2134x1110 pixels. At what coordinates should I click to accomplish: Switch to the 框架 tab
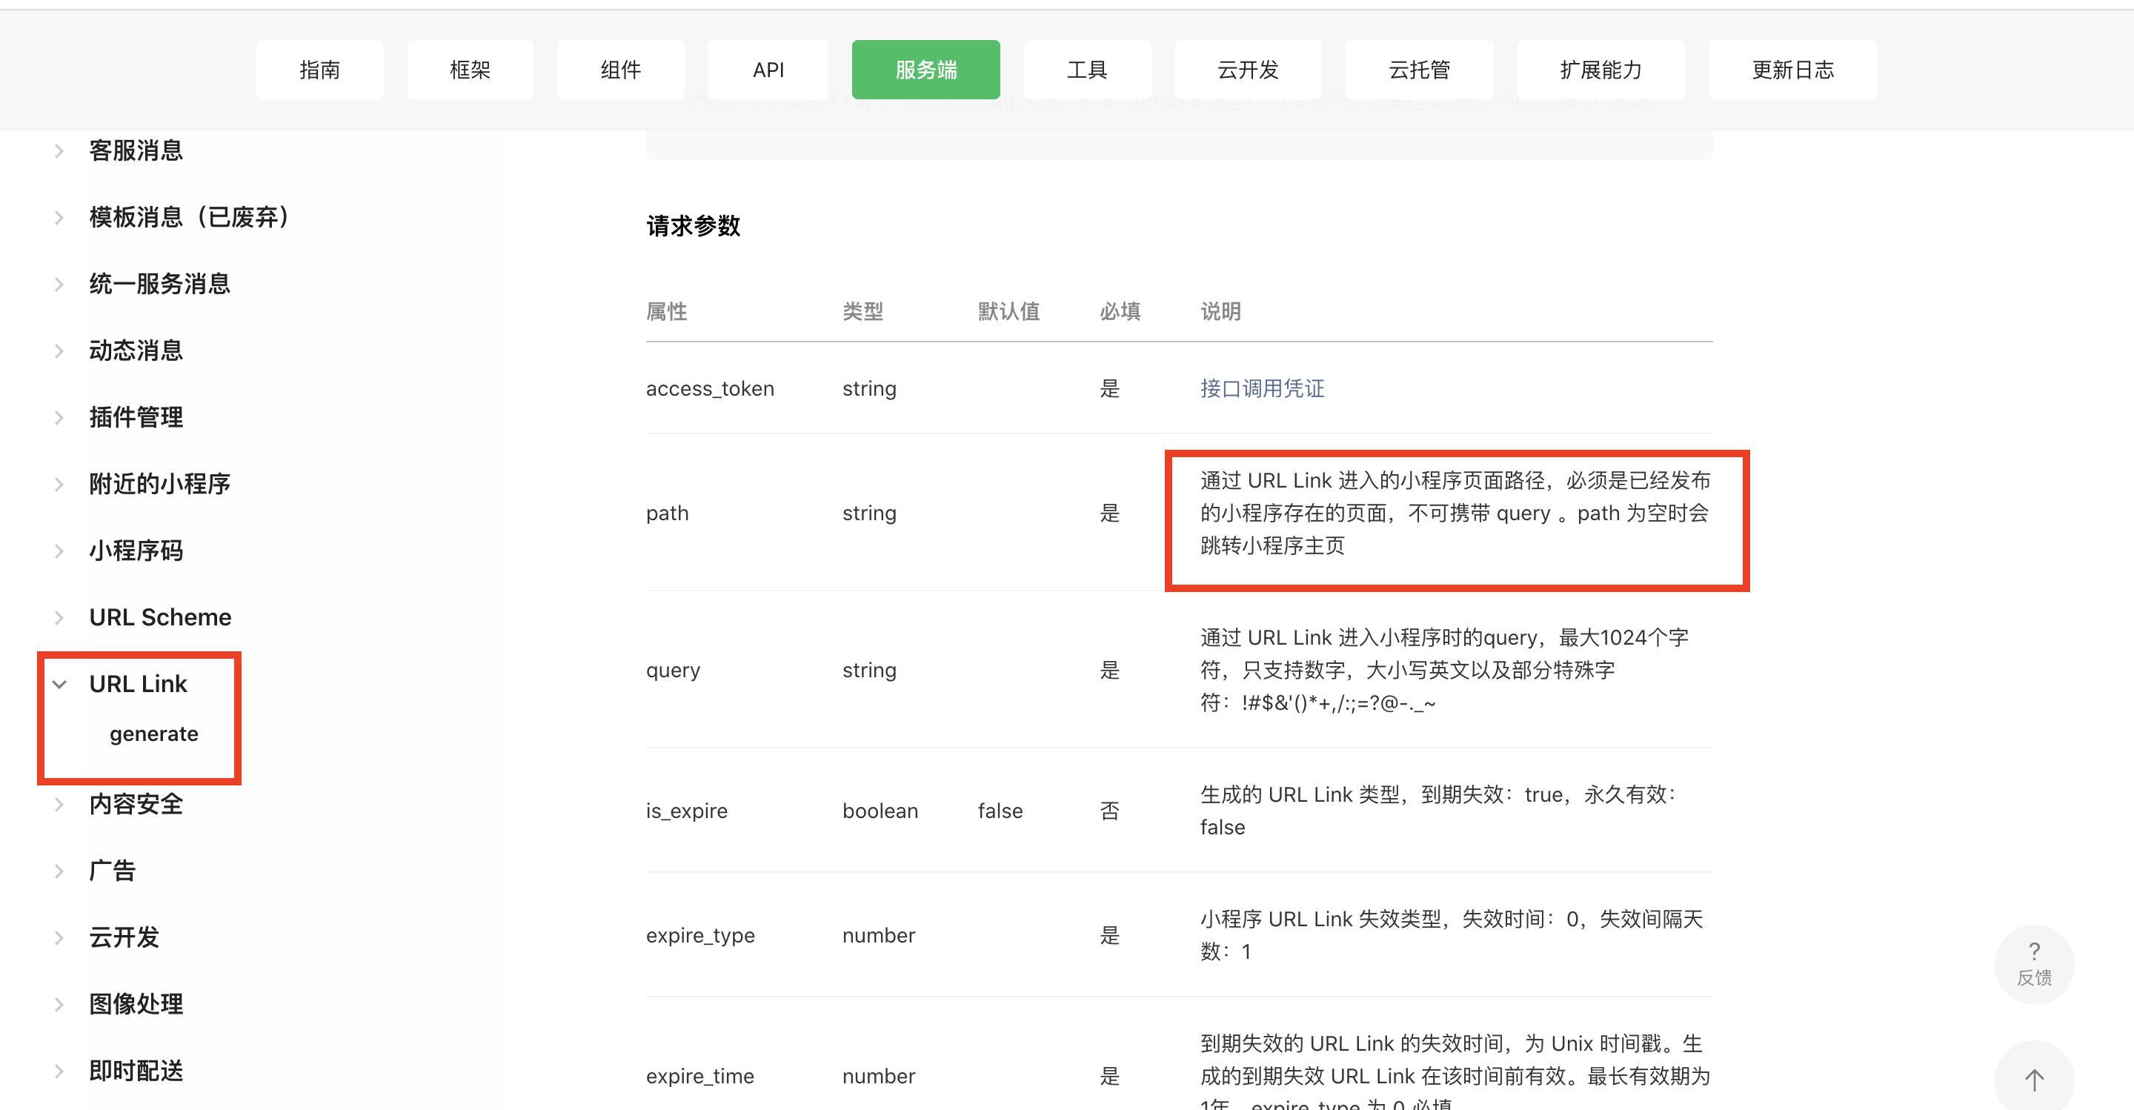coord(470,70)
